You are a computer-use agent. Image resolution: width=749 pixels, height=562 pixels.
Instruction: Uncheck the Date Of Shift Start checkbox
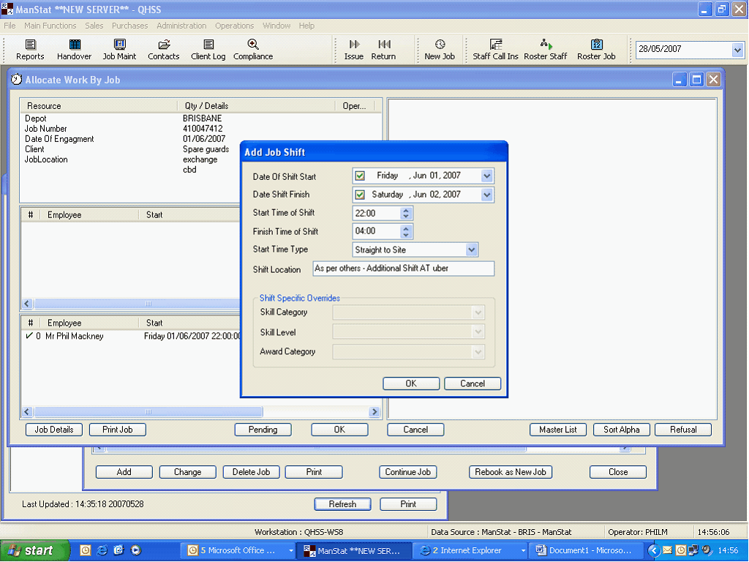[x=360, y=176]
